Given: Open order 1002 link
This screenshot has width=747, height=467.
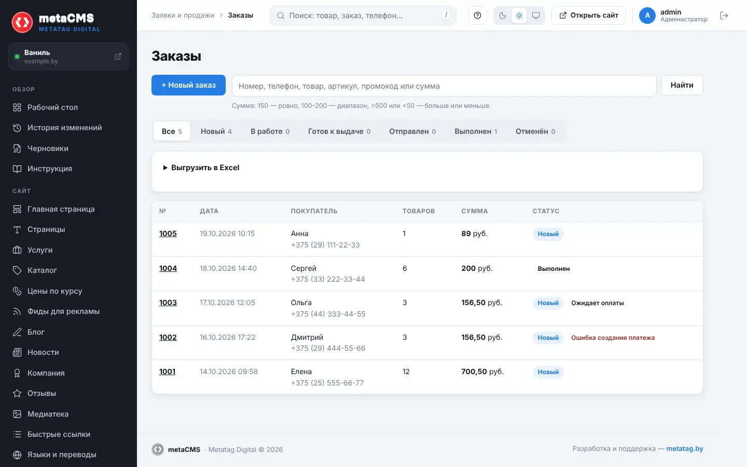Looking at the screenshot, I should point(168,337).
